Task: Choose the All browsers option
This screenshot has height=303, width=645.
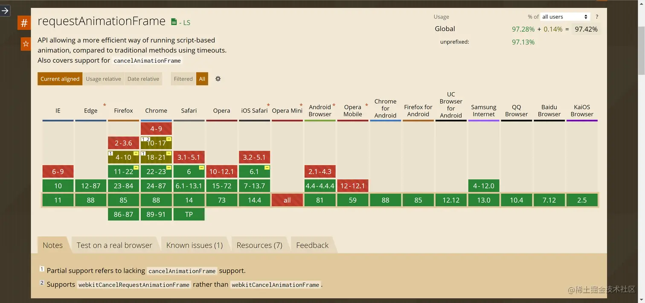Action: pyautogui.click(x=202, y=79)
